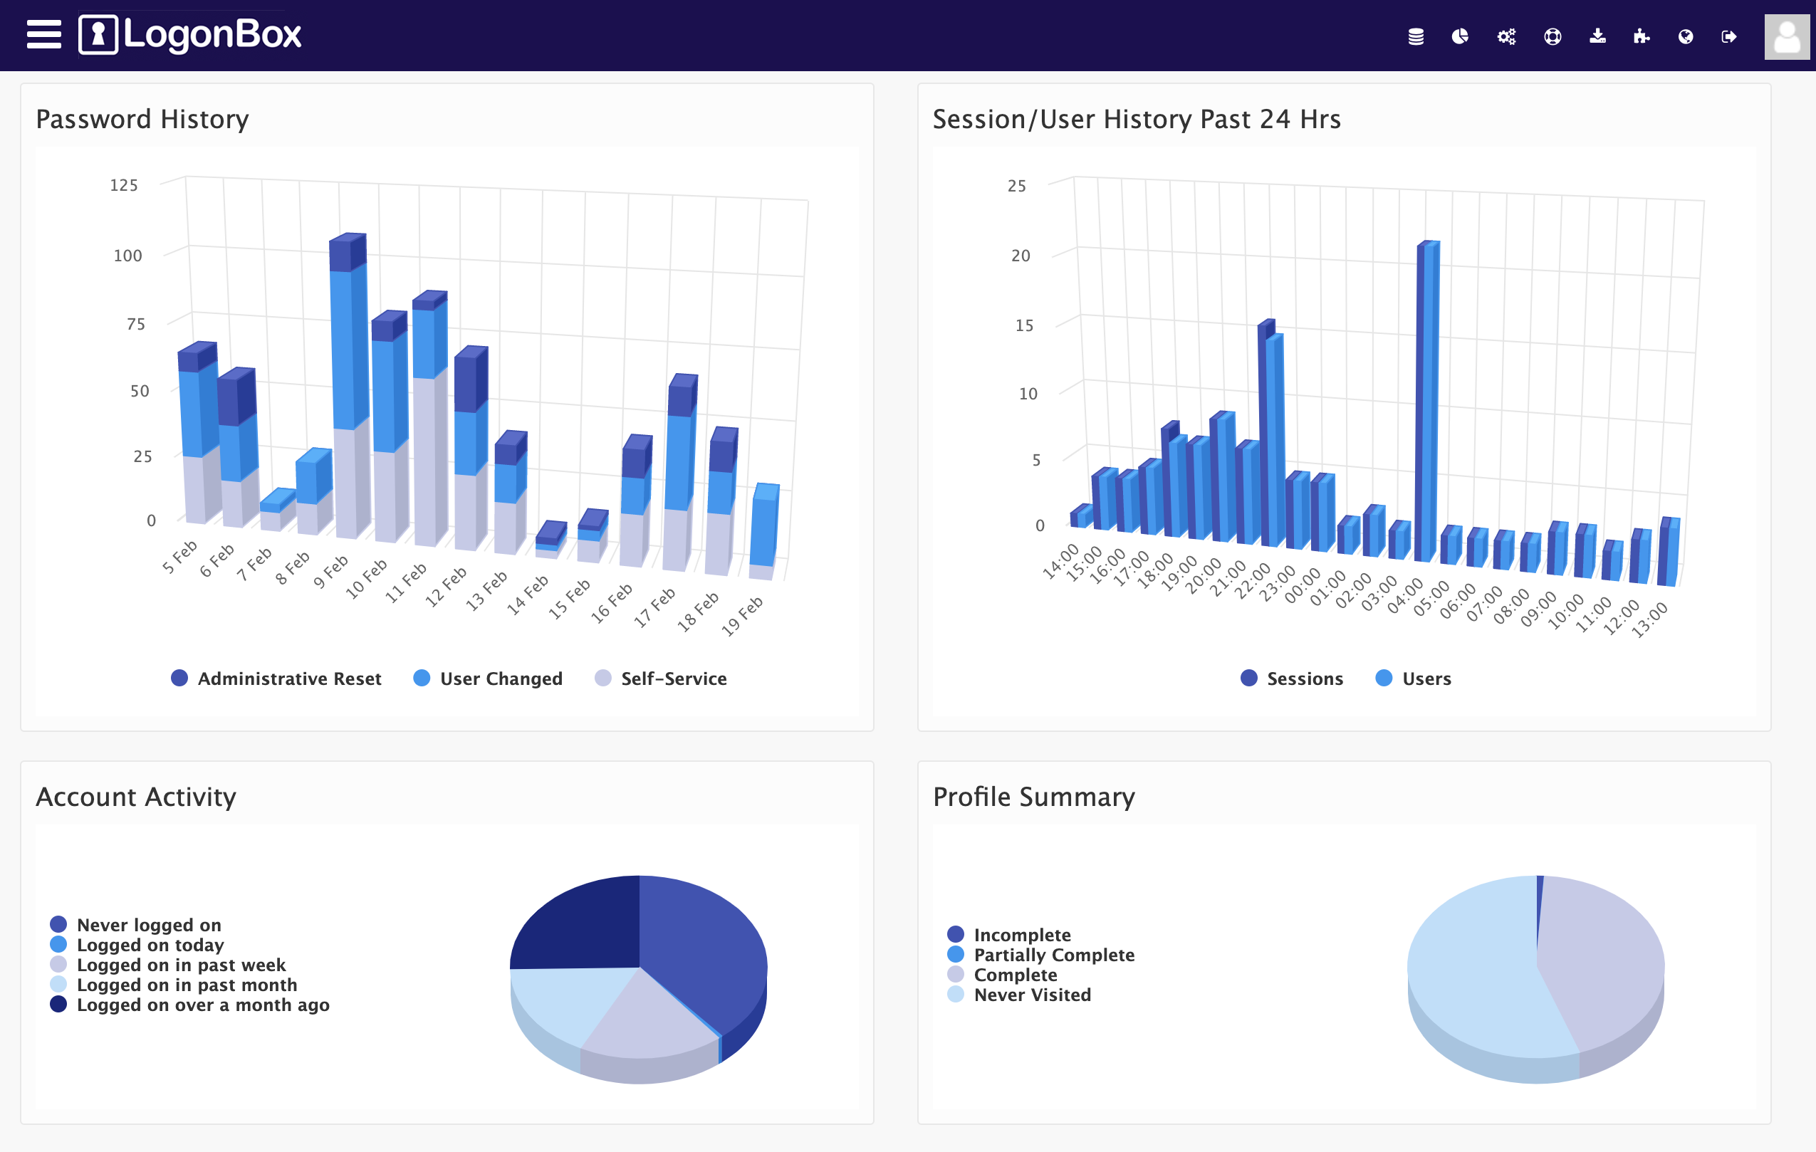Click the 'Never logged on' legend swatch
The width and height of the screenshot is (1816, 1152).
coord(59,924)
